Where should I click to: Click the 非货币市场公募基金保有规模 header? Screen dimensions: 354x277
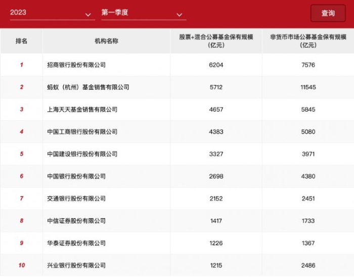tap(308, 41)
